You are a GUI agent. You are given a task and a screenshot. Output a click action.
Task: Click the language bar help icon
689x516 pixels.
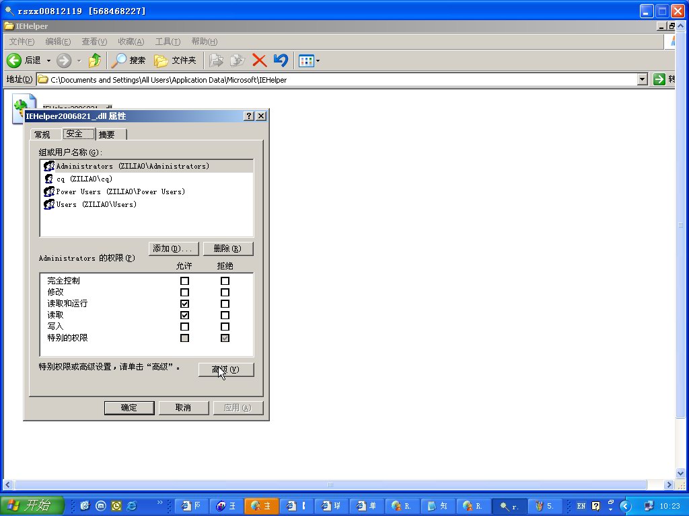[596, 506]
